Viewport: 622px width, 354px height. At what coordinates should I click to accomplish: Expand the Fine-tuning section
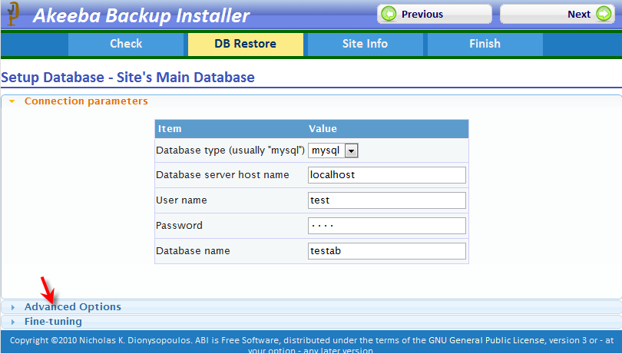click(312, 322)
